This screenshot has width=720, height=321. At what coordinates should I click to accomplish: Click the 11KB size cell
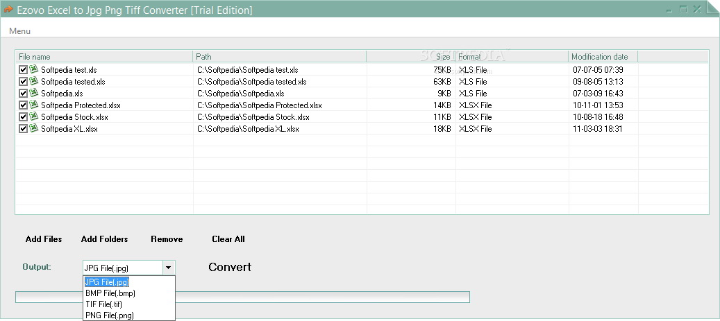(x=442, y=117)
